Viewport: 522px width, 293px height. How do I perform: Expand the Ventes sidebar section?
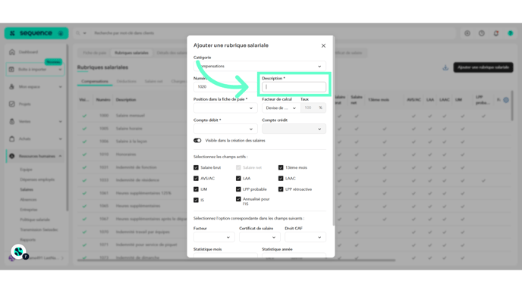point(60,122)
